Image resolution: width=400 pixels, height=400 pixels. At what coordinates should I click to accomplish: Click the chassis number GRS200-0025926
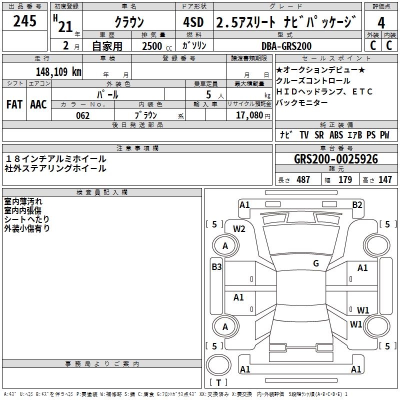click(x=335, y=159)
